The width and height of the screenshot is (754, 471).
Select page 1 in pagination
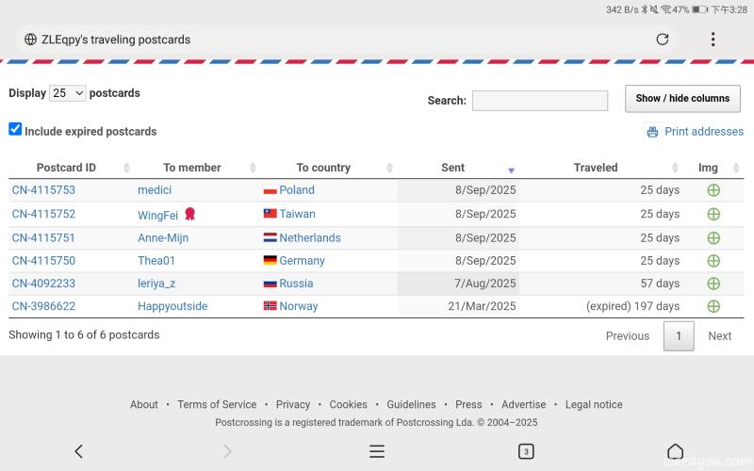[x=679, y=336]
